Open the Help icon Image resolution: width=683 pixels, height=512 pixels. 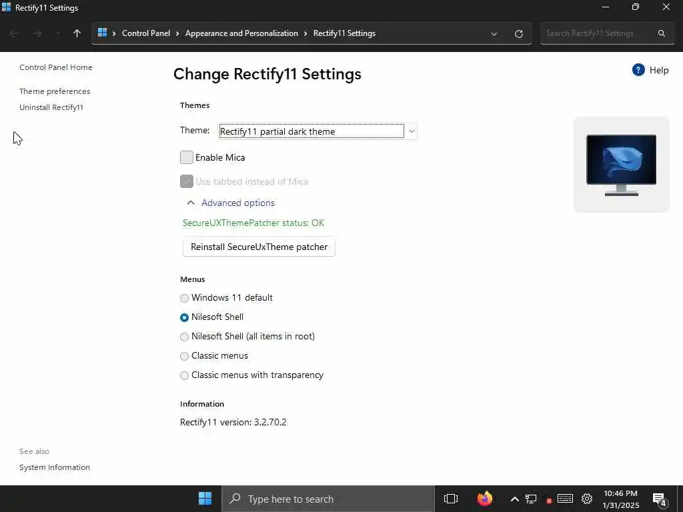638,69
